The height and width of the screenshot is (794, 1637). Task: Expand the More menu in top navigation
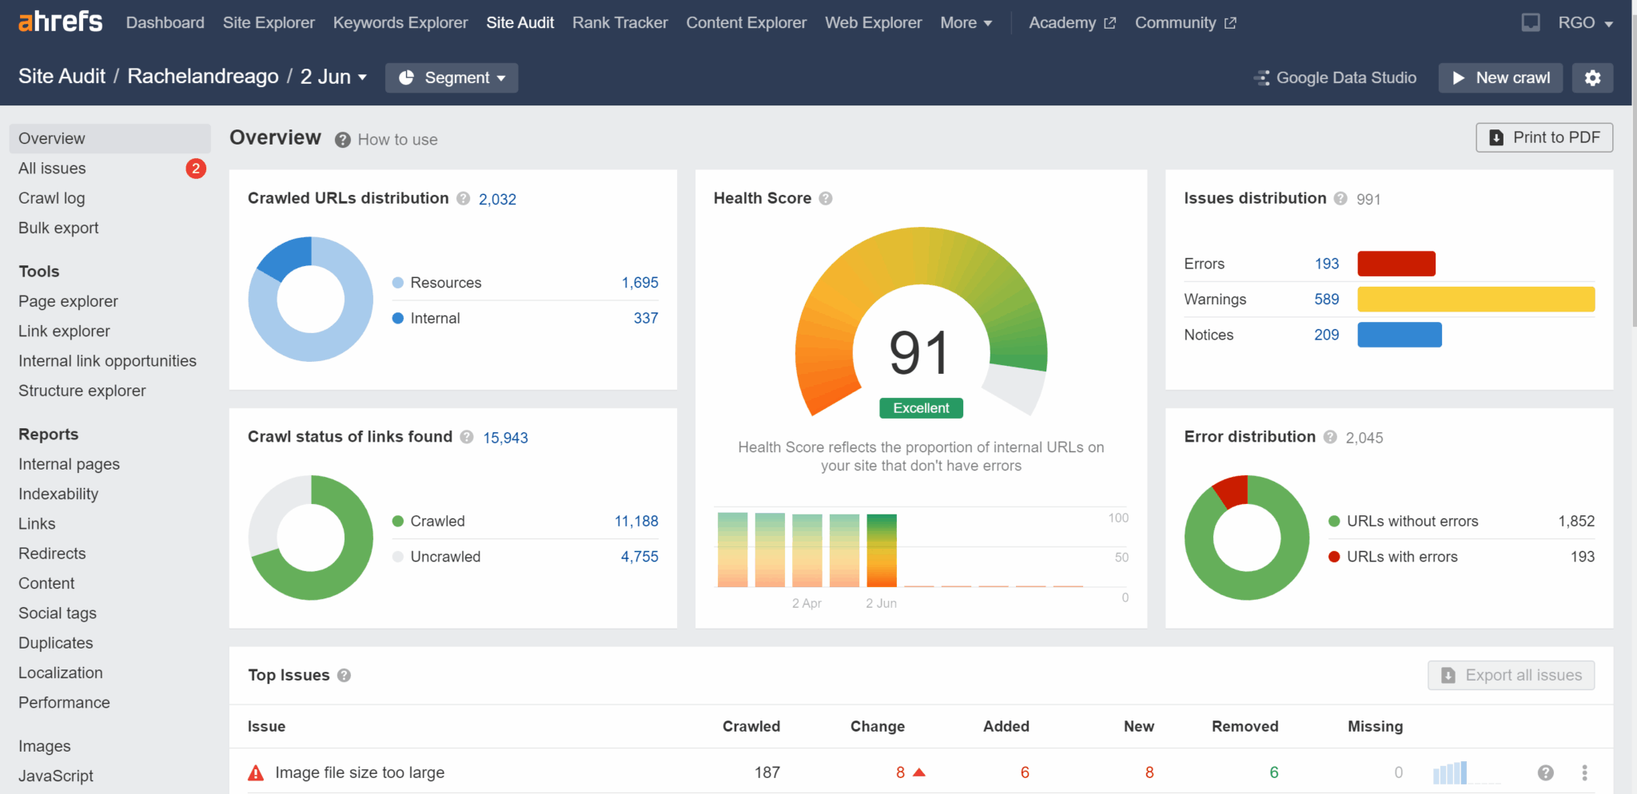tap(966, 22)
